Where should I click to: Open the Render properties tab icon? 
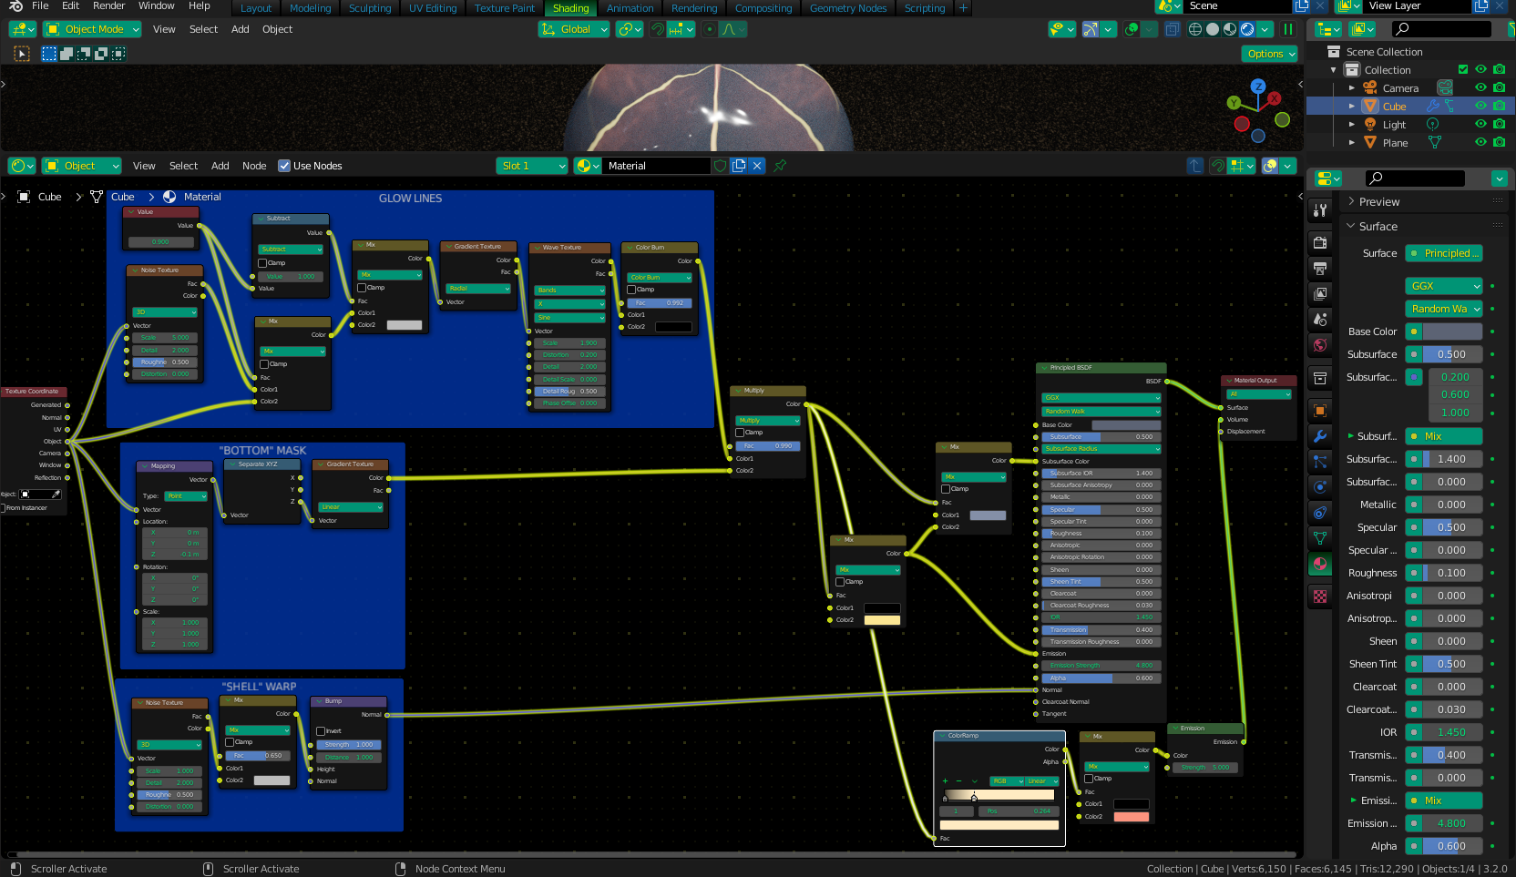[1320, 242]
